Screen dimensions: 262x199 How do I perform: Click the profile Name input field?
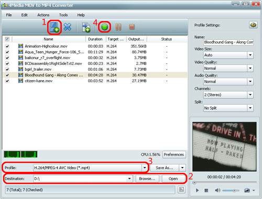(228, 42)
